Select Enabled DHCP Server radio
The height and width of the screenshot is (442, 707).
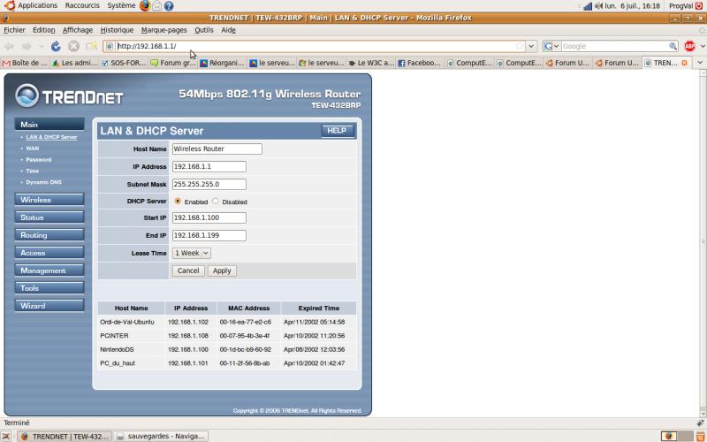click(178, 202)
